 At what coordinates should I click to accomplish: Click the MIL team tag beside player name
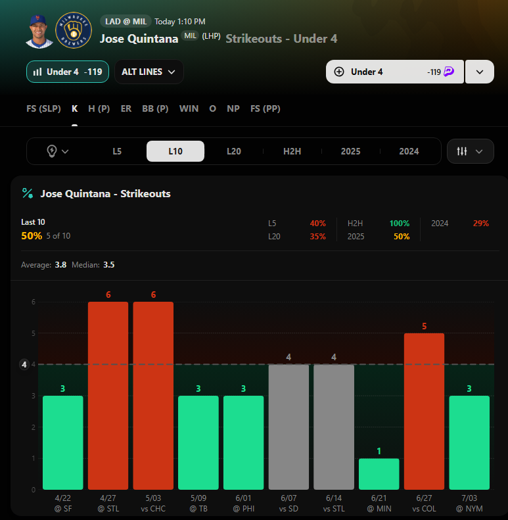tap(190, 35)
